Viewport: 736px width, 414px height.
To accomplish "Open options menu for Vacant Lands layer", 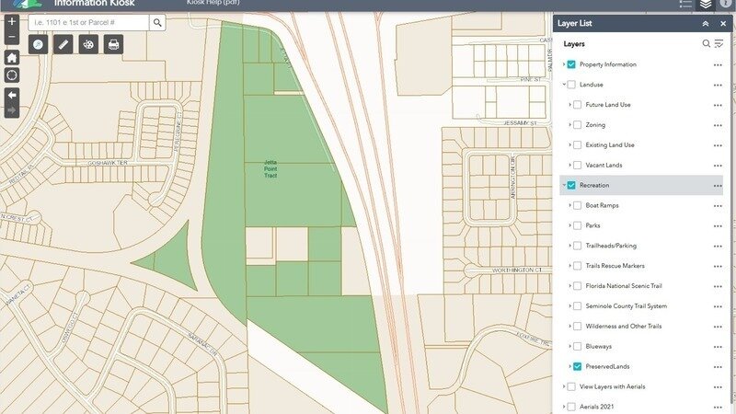I will pyautogui.click(x=717, y=166).
